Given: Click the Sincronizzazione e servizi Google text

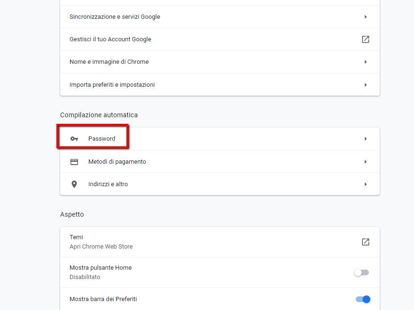Looking at the screenshot, I should coord(115,17).
